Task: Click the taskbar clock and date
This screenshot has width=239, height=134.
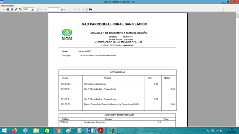Action: click(x=231, y=130)
